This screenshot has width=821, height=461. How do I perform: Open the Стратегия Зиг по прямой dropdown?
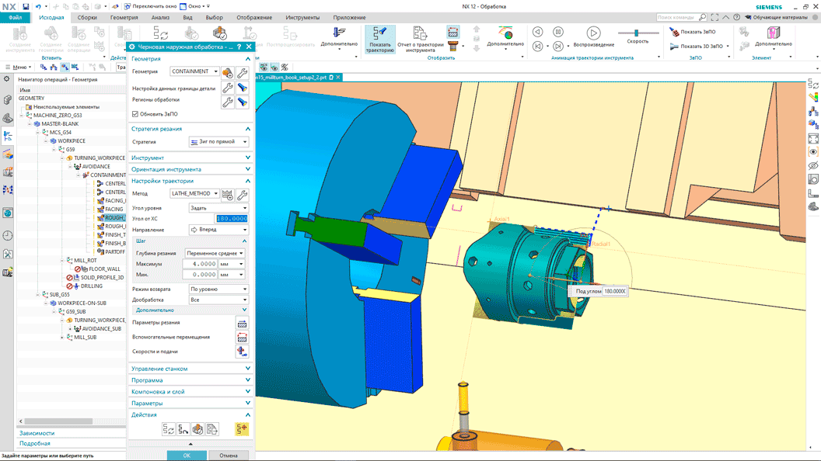(218, 142)
